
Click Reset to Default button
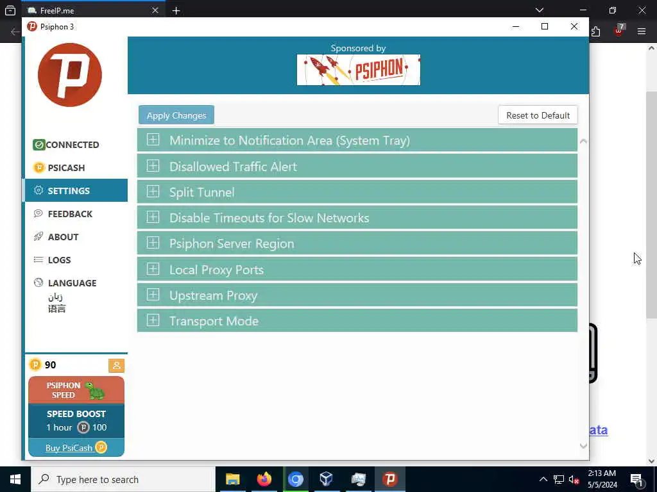click(538, 115)
